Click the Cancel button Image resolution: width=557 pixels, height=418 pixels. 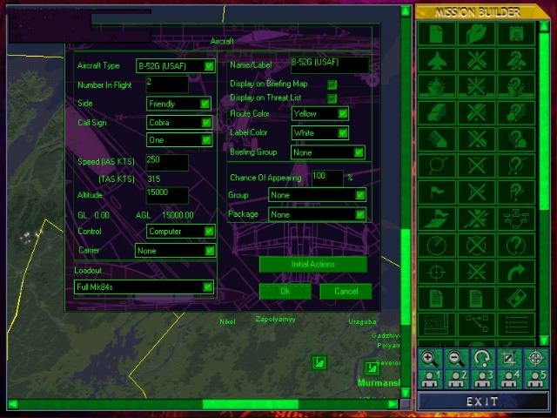tap(346, 292)
